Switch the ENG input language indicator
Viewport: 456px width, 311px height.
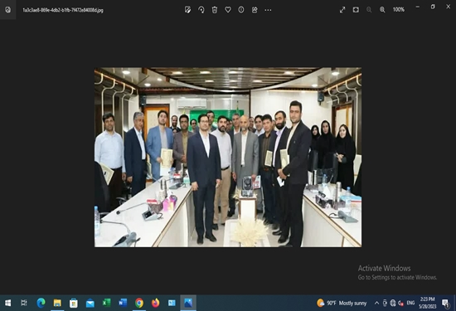[410, 304]
